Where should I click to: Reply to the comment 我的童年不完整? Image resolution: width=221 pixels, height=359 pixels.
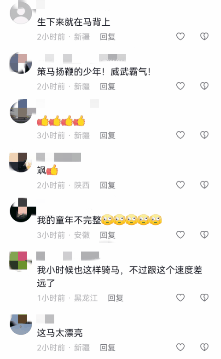108,235
